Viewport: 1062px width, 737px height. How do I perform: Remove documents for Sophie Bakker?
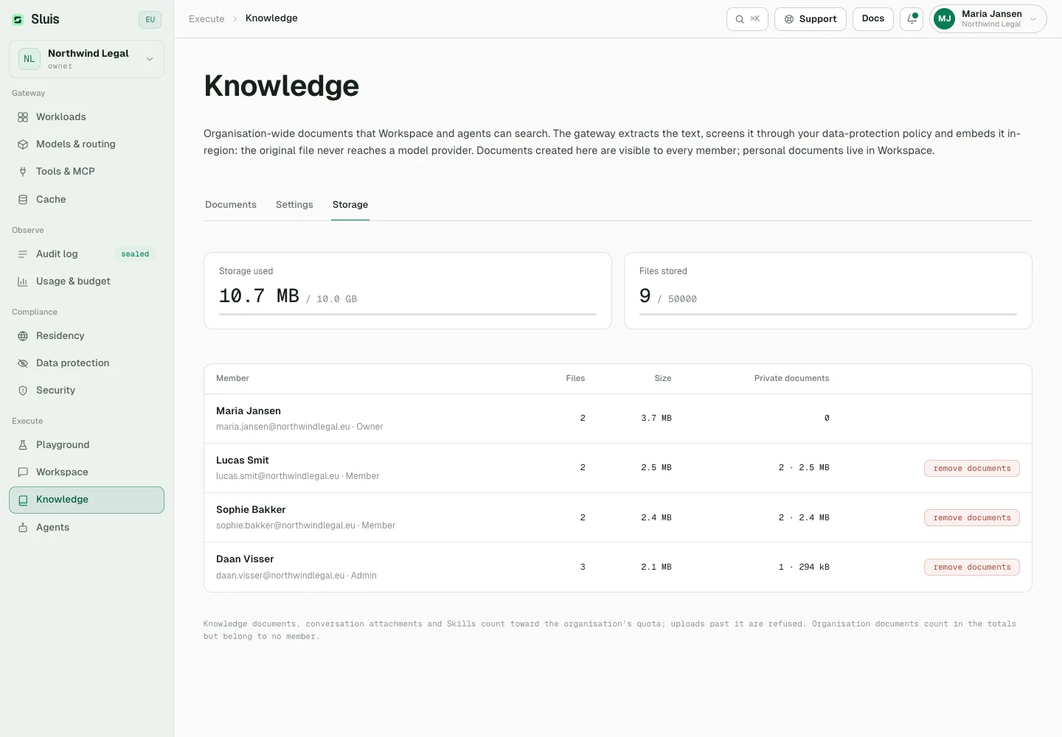pyautogui.click(x=972, y=518)
